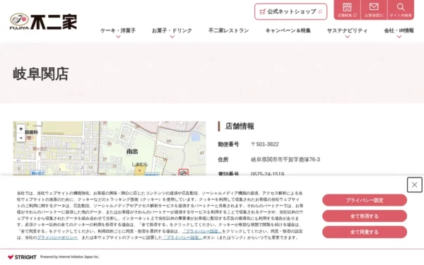Zoom out the map with minus button
Screen dimensions: 424x265
(20, 138)
